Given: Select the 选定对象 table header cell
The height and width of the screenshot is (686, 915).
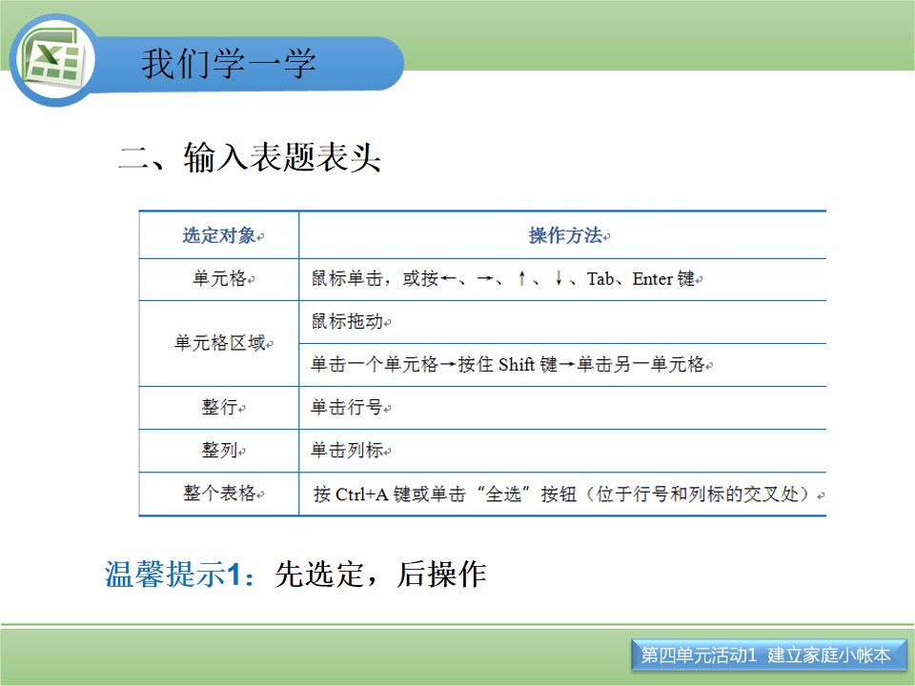Looking at the screenshot, I should 219,235.
